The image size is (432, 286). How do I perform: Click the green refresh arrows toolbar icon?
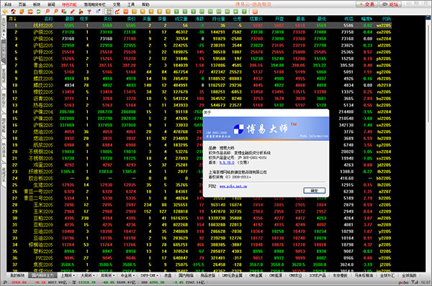click(39, 11)
